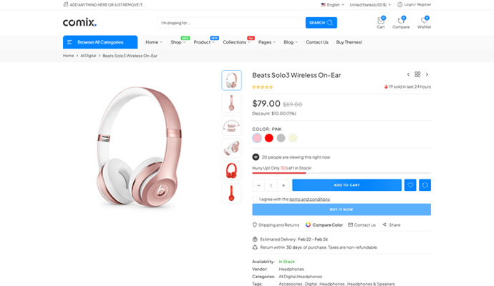Check the agree to terms checkbox

pos(256,199)
